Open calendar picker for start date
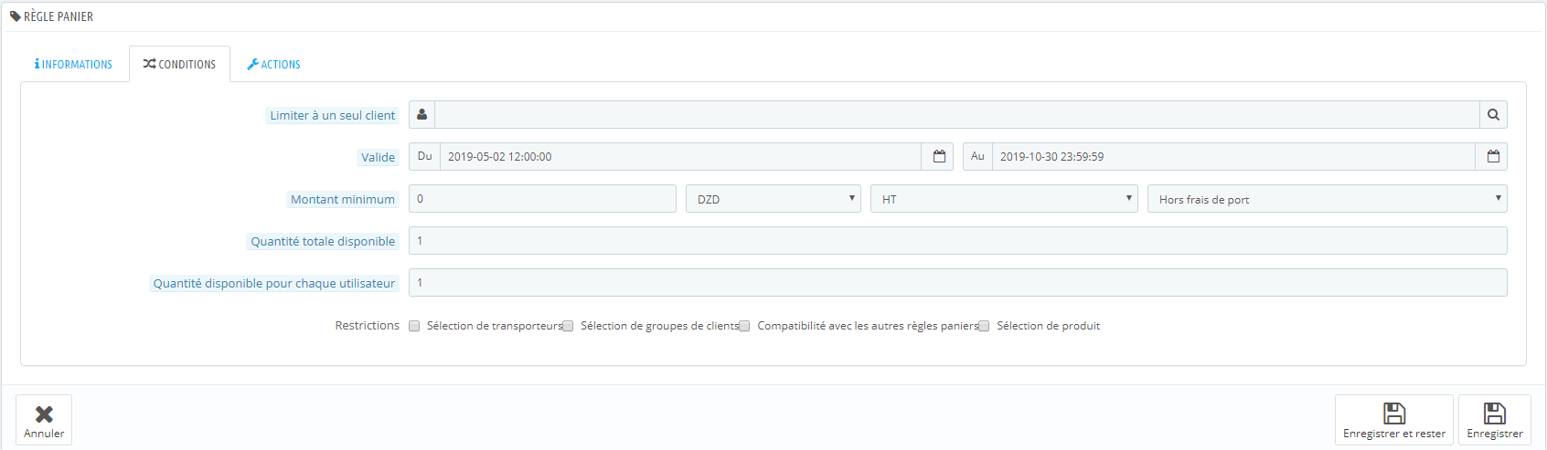1547x450 pixels. (938, 157)
